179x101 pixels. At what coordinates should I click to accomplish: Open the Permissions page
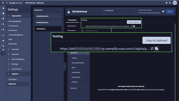tap(13, 30)
